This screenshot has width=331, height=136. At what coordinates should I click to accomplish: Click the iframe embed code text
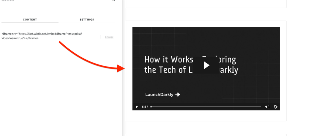coord(42,36)
